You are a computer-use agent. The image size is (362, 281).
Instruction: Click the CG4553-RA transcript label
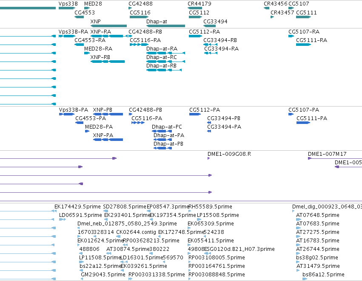pos(90,40)
